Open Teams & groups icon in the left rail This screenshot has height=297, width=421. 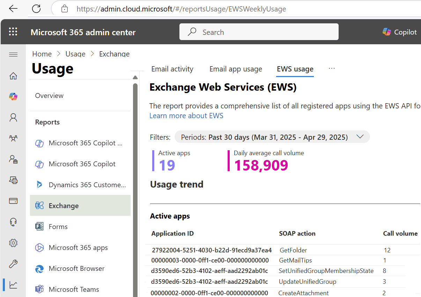[x=13, y=138]
